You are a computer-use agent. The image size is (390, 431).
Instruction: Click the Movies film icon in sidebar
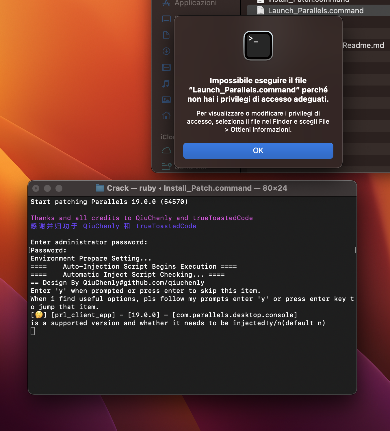(166, 67)
